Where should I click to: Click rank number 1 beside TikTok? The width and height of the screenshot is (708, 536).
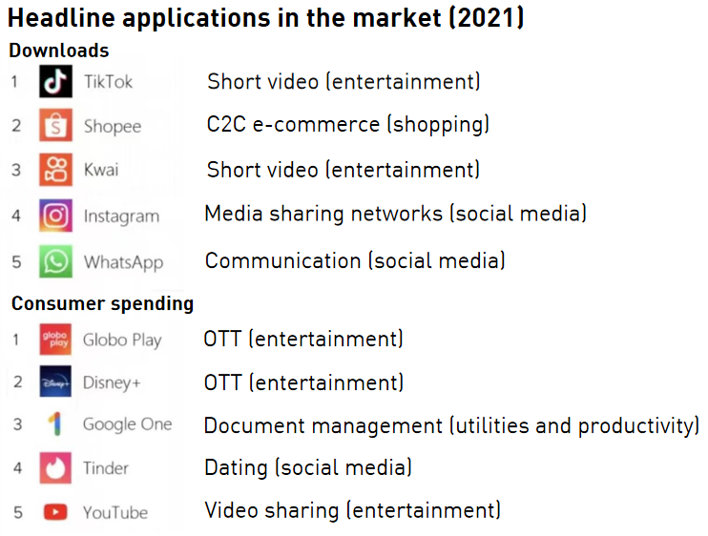click(15, 82)
